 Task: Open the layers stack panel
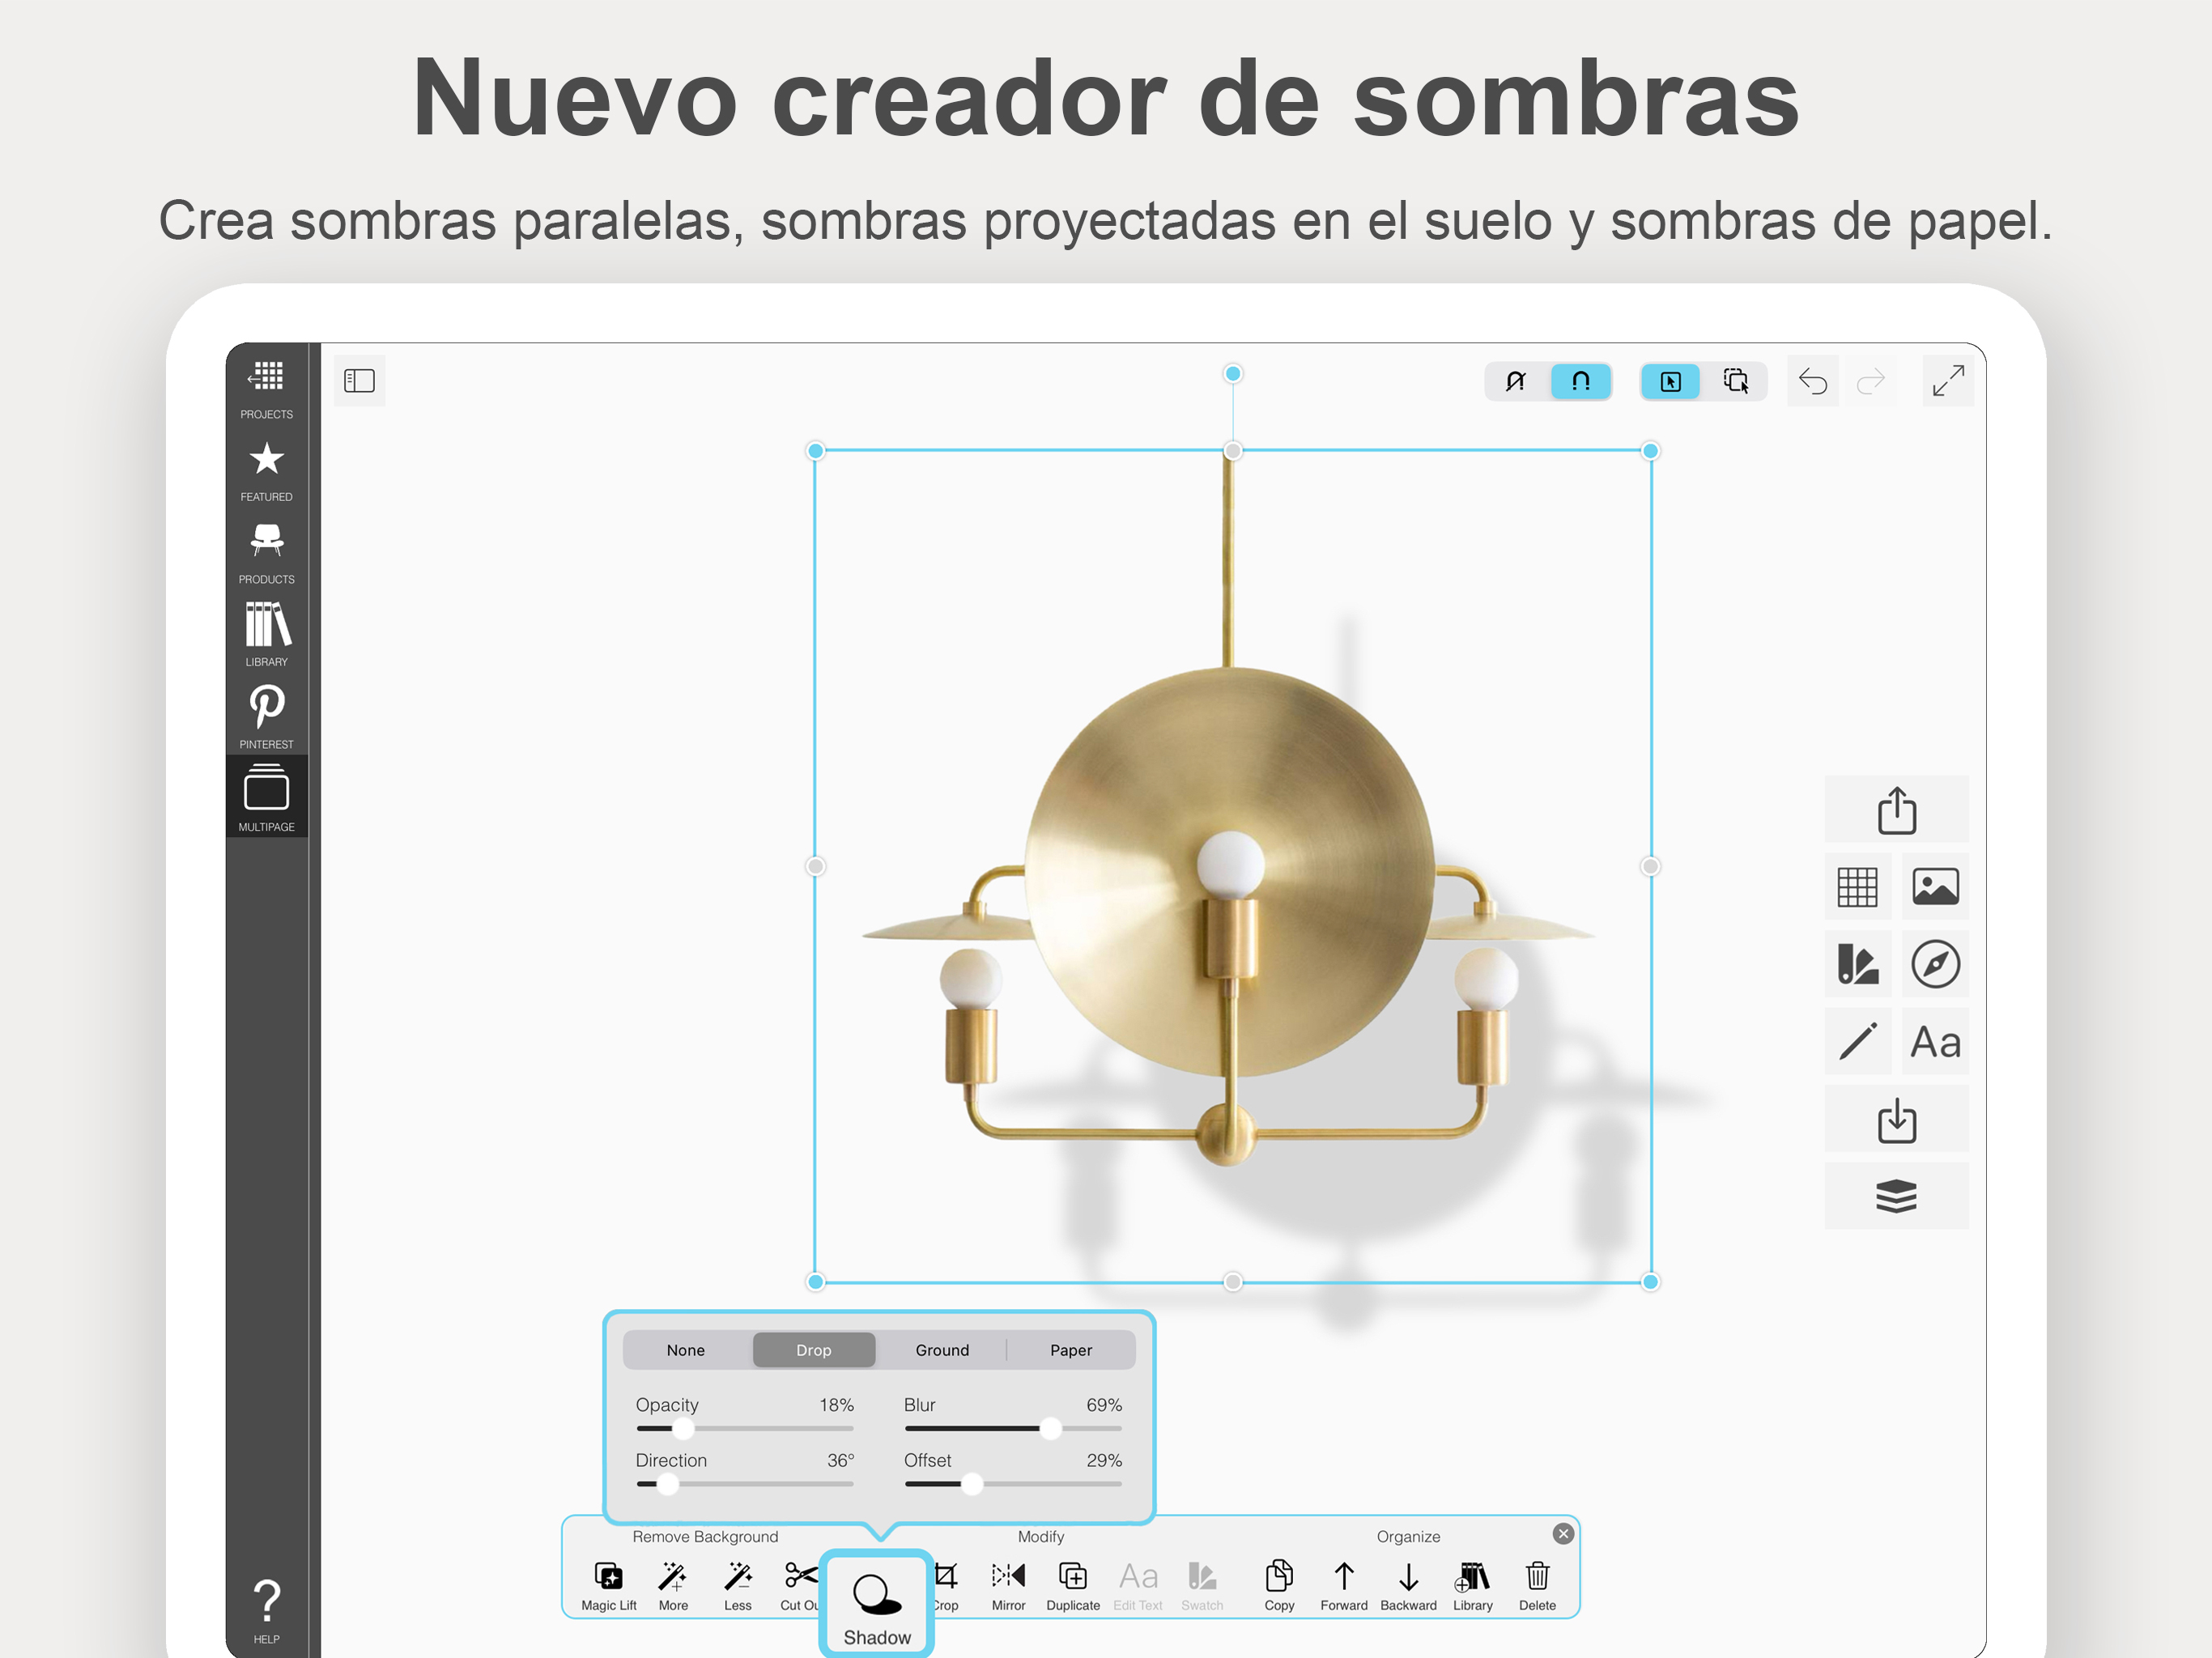click(x=1896, y=1195)
